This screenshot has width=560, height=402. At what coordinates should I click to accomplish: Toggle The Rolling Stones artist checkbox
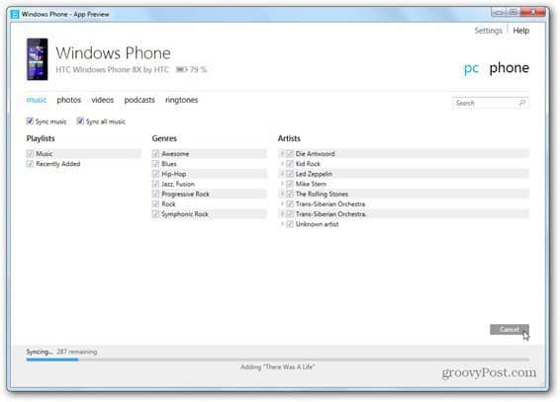pos(290,194)
